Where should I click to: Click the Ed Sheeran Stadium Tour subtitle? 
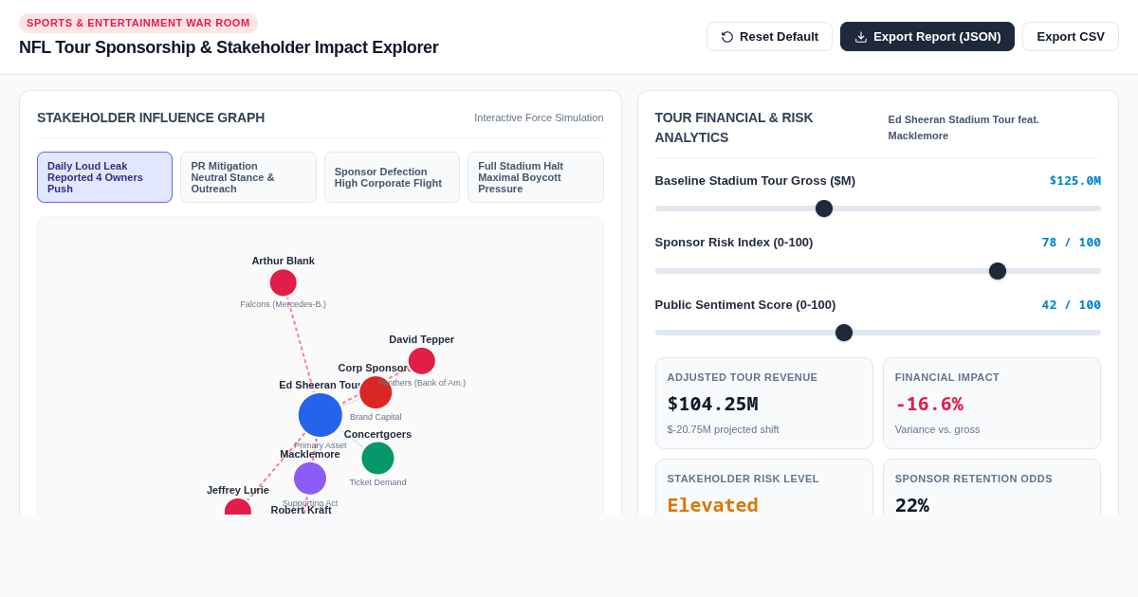pos(964,127)
